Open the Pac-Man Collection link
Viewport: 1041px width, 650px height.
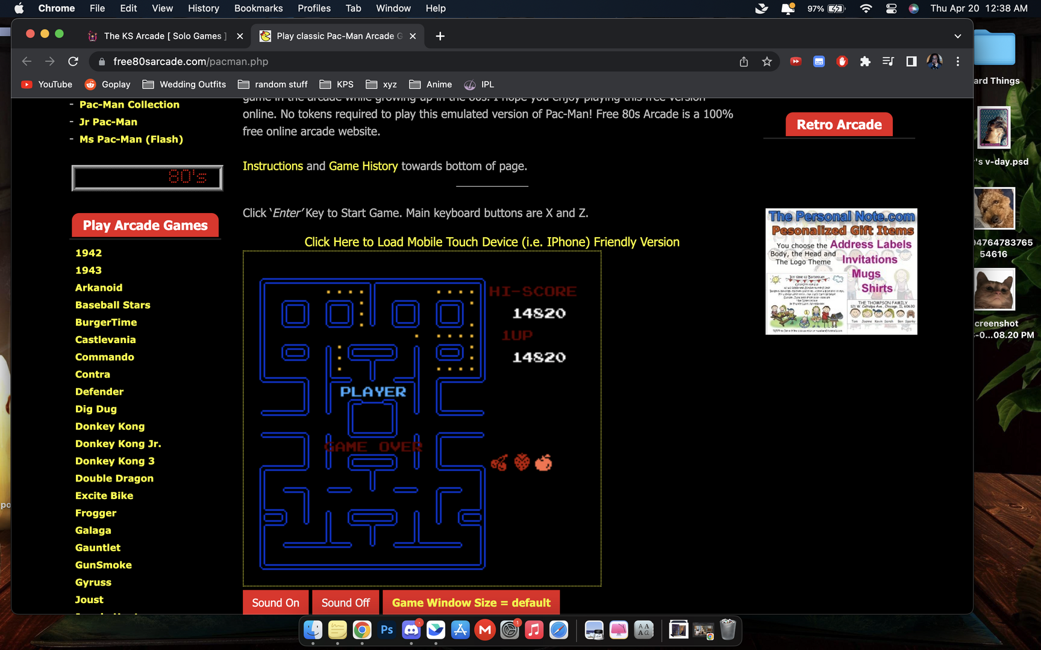coord(130,105)
